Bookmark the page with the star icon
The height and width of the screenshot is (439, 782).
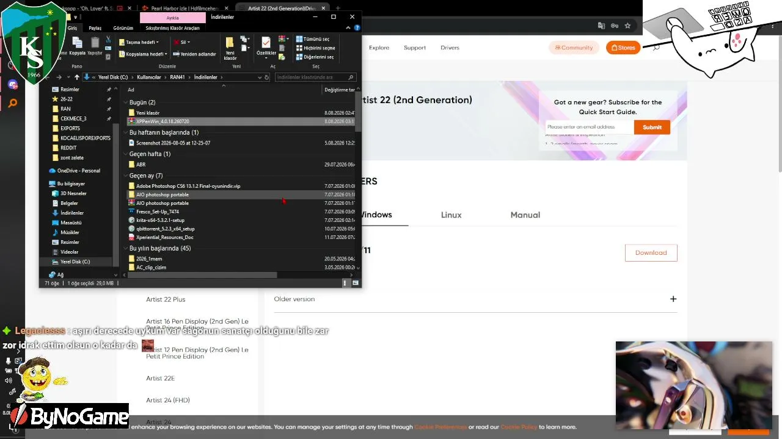[x=627, y=26]
